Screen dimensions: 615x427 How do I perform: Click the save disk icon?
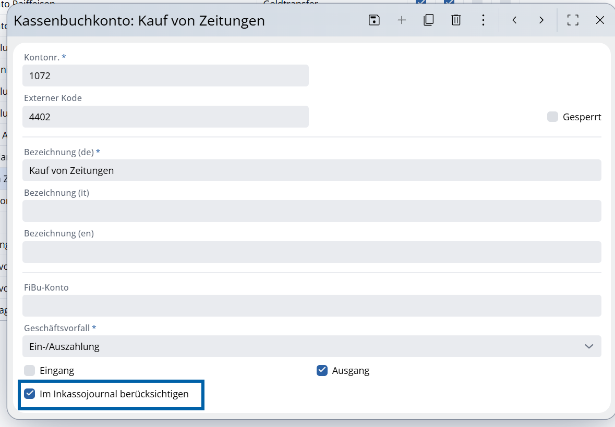click(x=374, y=20)
